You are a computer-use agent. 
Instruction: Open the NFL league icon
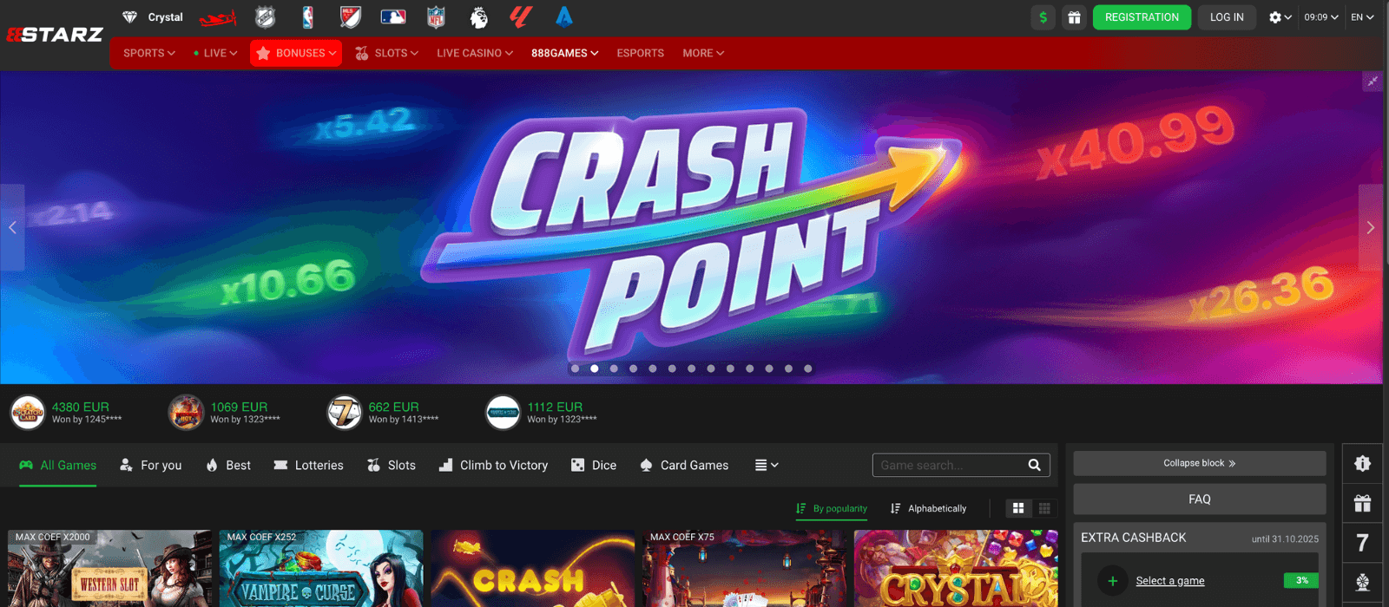(x=436, y=17)
